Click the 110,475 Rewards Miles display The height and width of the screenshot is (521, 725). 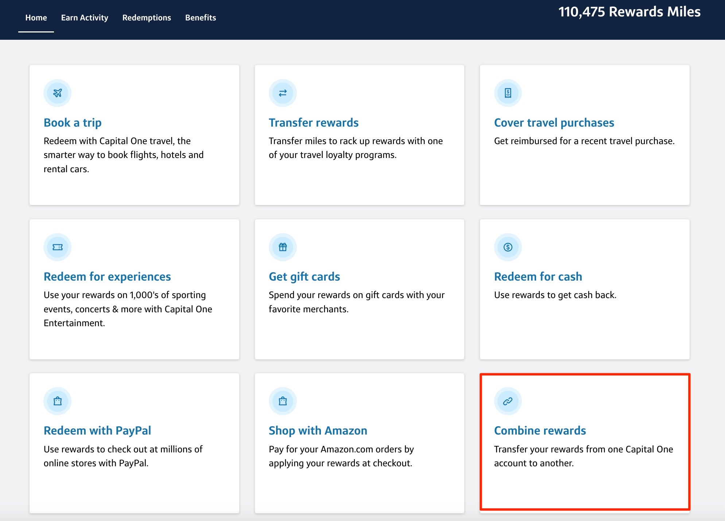pyautogui.click(x=630, y=12)
